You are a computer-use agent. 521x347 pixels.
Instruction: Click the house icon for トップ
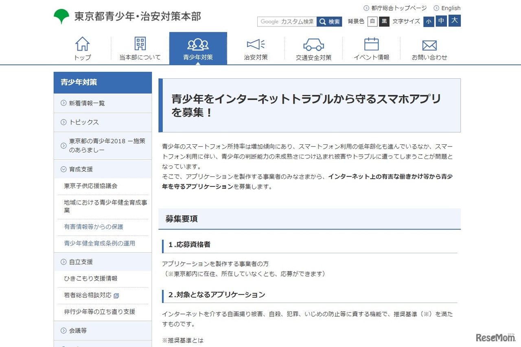point(83,44)
